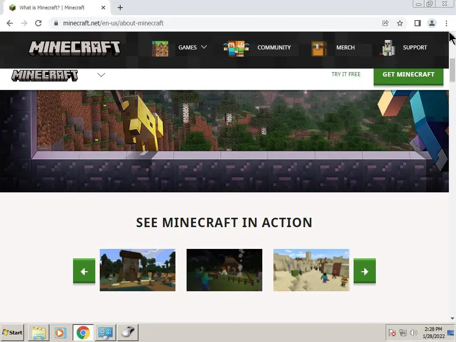Go back using browser back arrow

tap(10, 23)
